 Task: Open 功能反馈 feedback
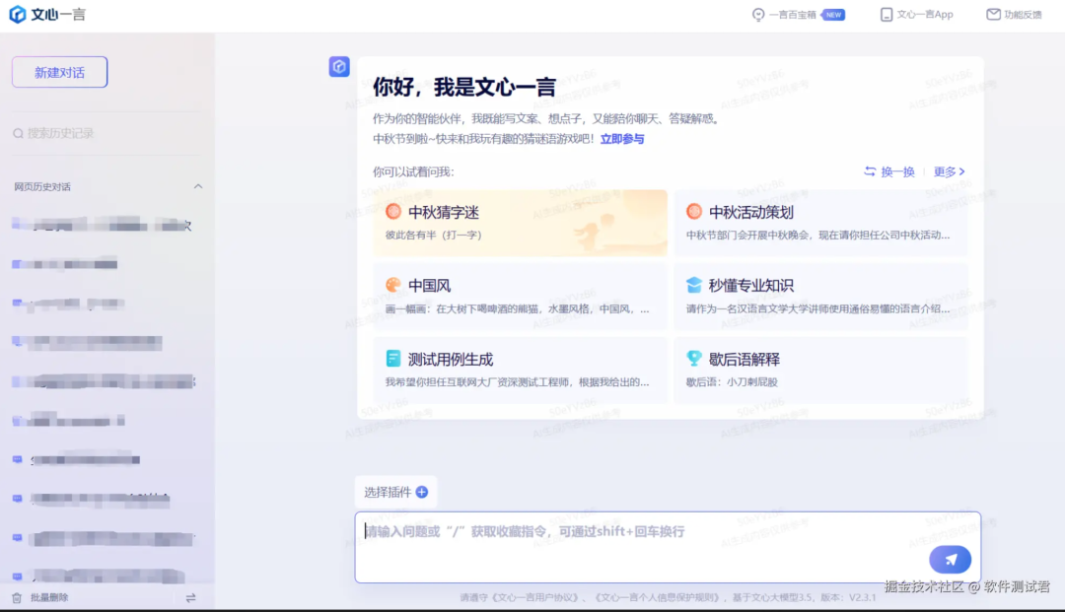tap(1014, 14)
